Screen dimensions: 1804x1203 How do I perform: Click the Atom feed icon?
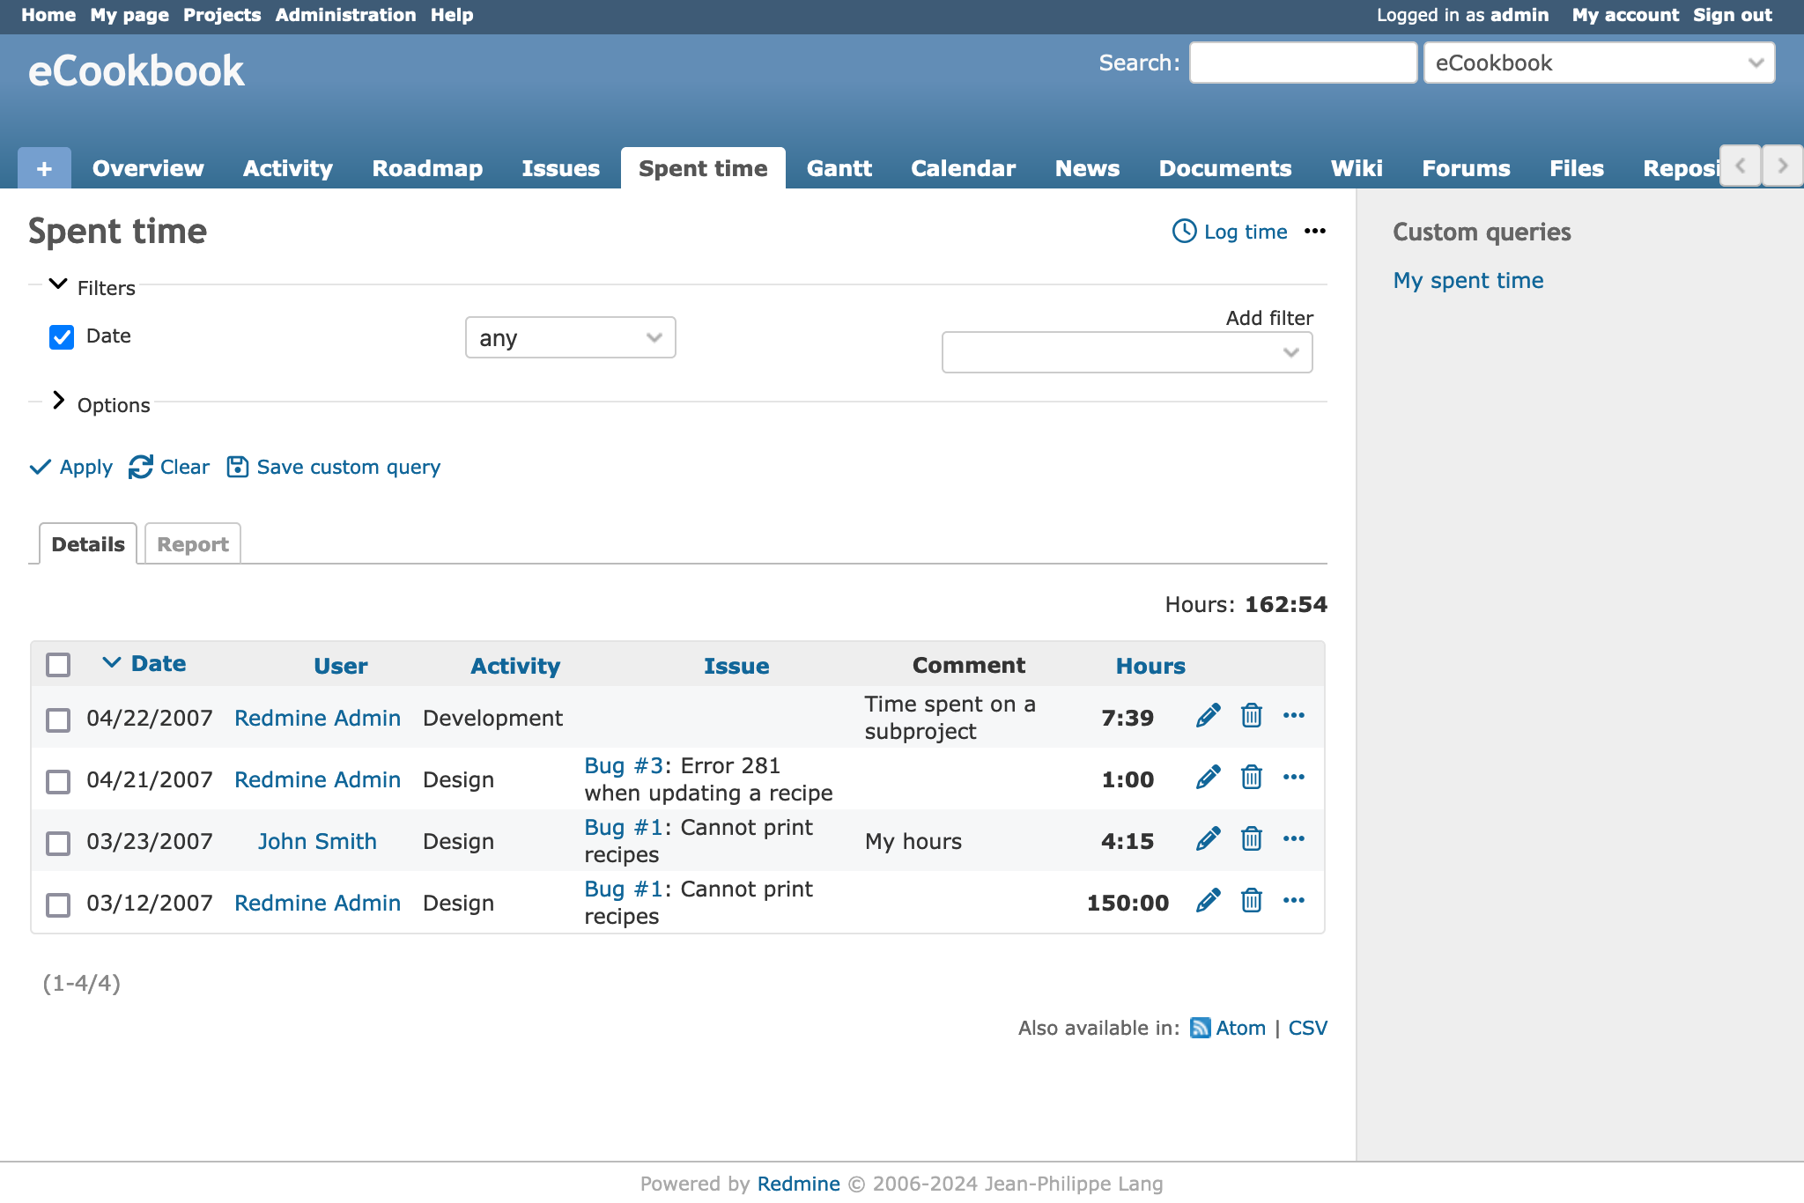[x=1200, y=1028]
